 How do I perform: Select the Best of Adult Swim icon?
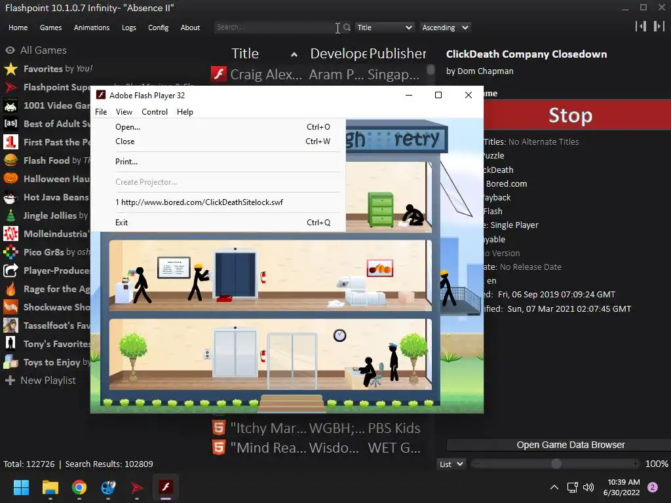[10, 124]
